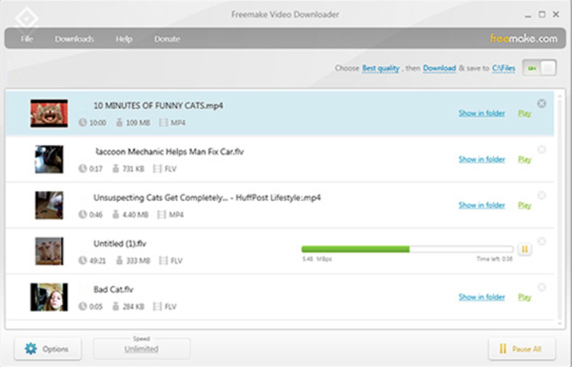Toggle the one-click download mode switch
Image resolution: width=572 pixels, height=367 pixels.
(x=539, y=69)
